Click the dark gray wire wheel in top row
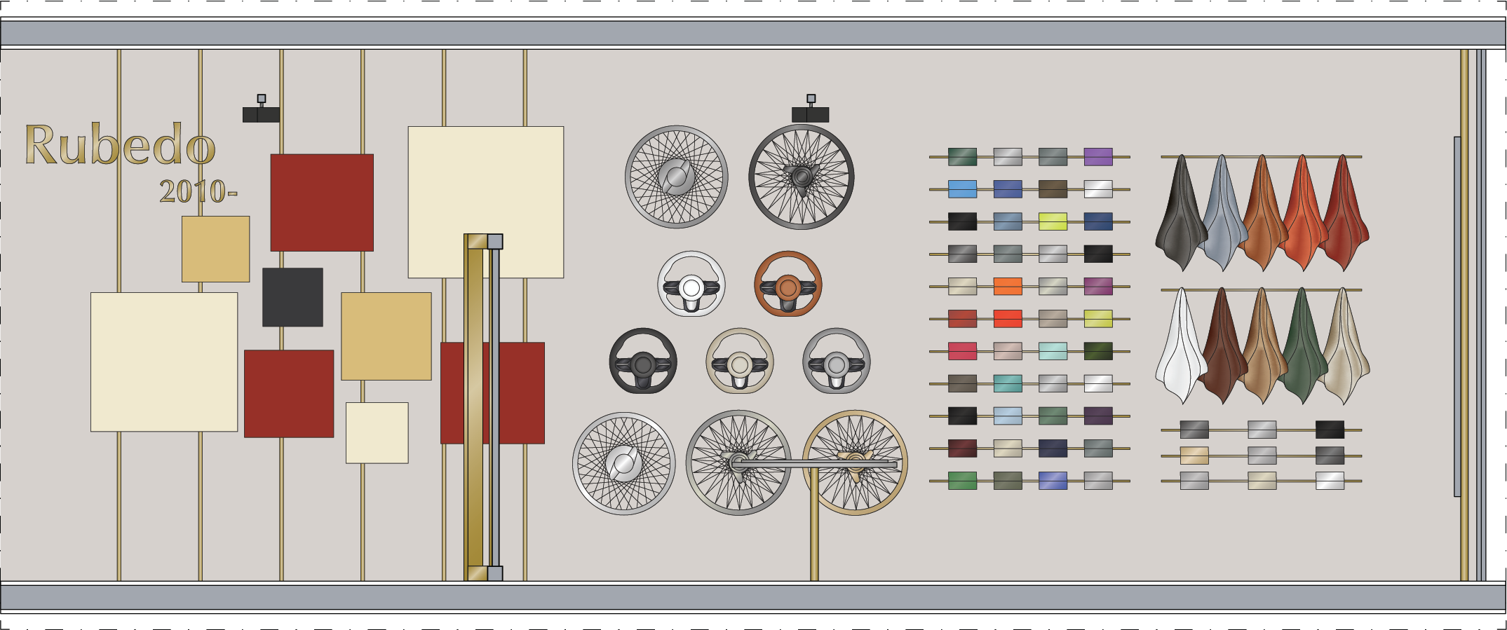Screen dimensions: 1507x630 [802, 177]
